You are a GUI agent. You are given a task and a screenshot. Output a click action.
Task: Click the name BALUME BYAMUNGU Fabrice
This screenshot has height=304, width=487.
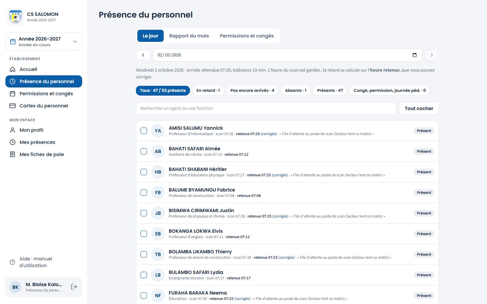pyautogui.click(x=202, y=190)
